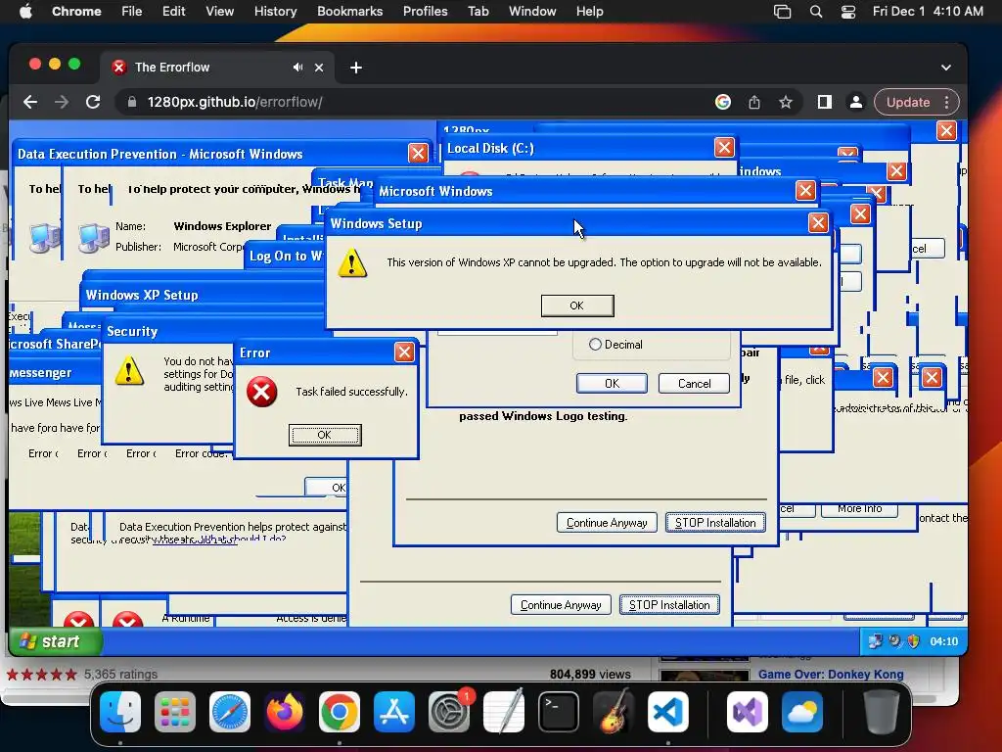Close the Local Disk (C:) window
This screenshot has width=1002, height=752.
tap(724, 148)
